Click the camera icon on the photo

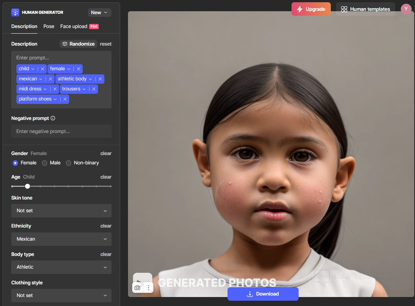pyautogui.click(x=137, y=288)
